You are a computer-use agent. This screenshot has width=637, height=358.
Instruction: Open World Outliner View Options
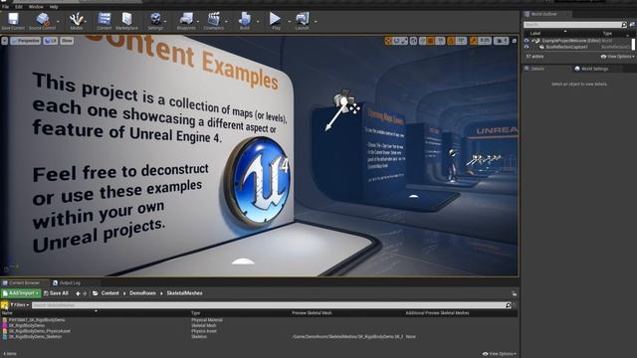[617, 57]
